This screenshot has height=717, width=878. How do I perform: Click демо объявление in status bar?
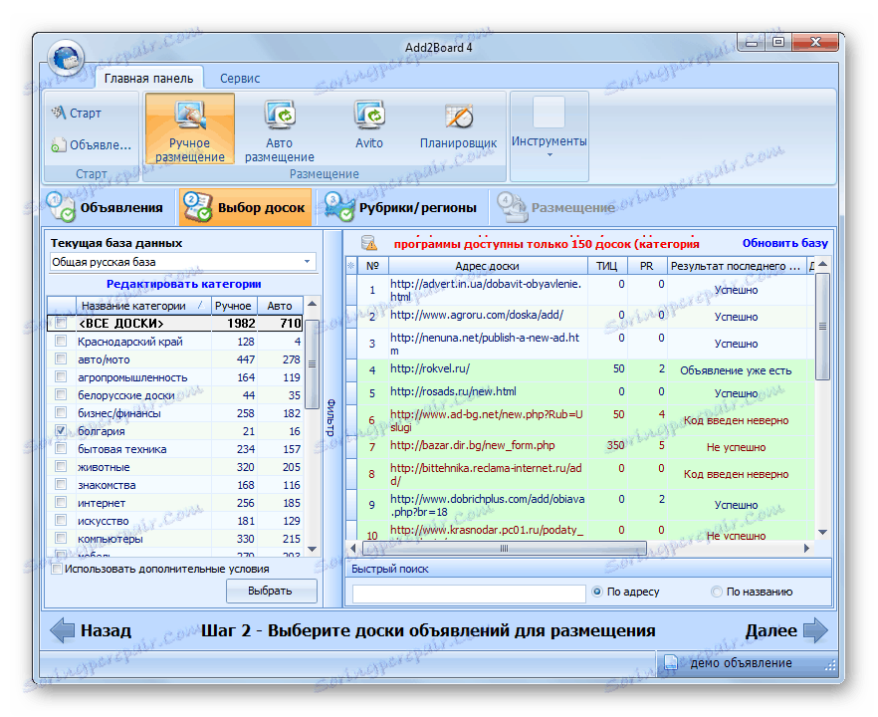point(741,663)
